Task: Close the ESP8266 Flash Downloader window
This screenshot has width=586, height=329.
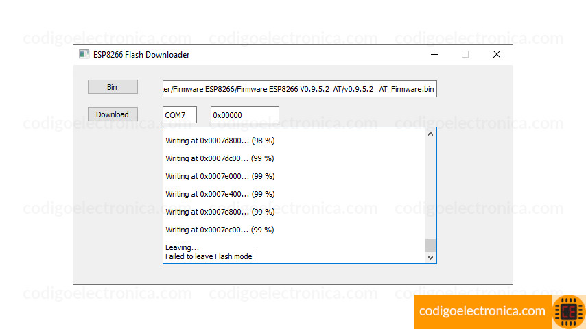Action: 497,55
